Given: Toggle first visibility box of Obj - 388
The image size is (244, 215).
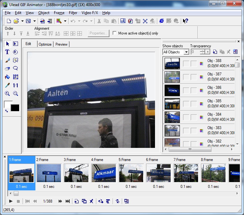Looking at the screenshot, I should click(186, 64).
